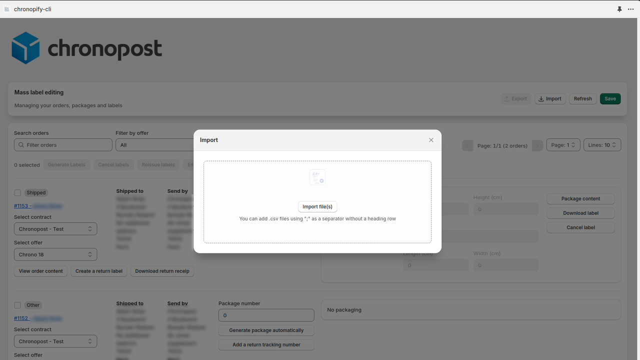Click Add a return tracking number
This screenshot has width=640, height=360.
266,345
